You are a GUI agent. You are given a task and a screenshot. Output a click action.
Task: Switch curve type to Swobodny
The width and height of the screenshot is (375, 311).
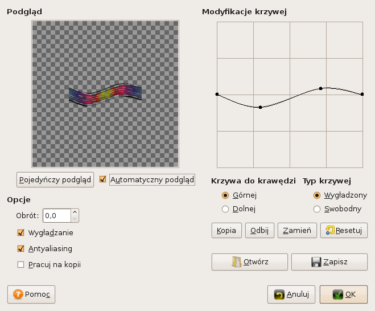click(317, 209)
